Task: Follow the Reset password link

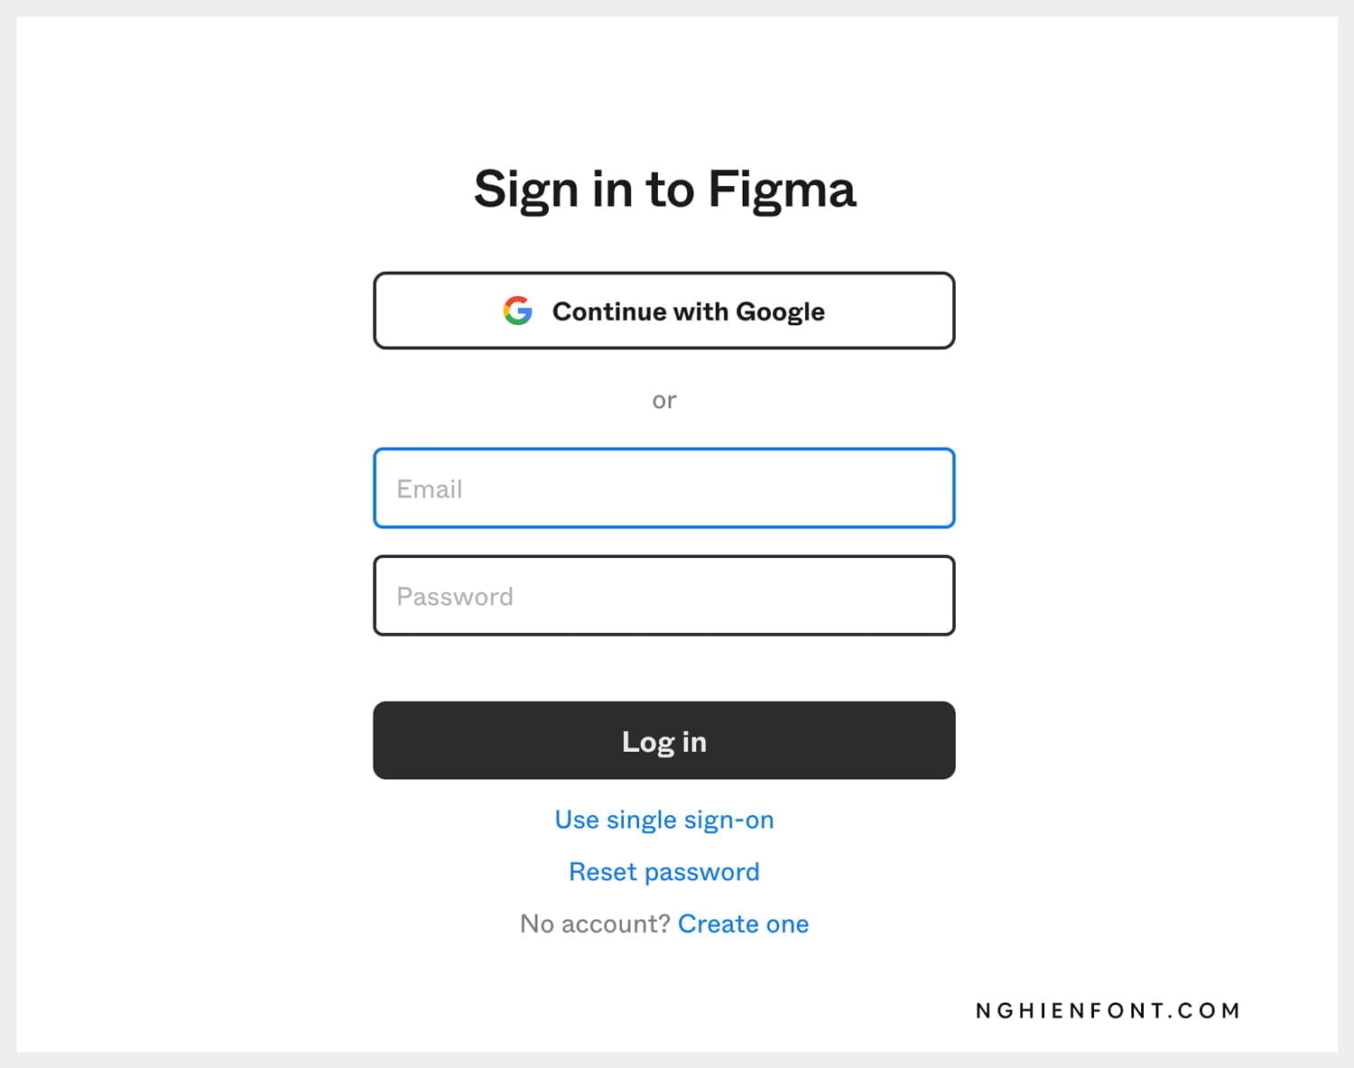Action: coord(663,872)
